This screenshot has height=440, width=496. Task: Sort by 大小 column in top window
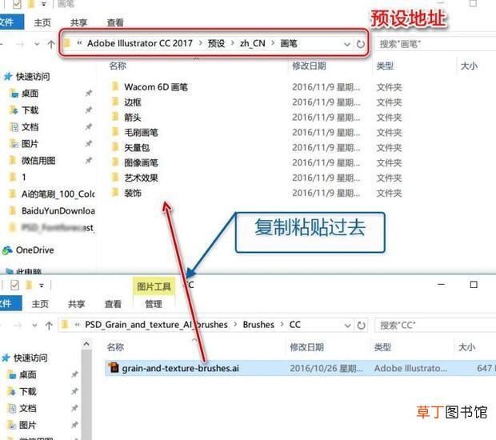point(469,66)
